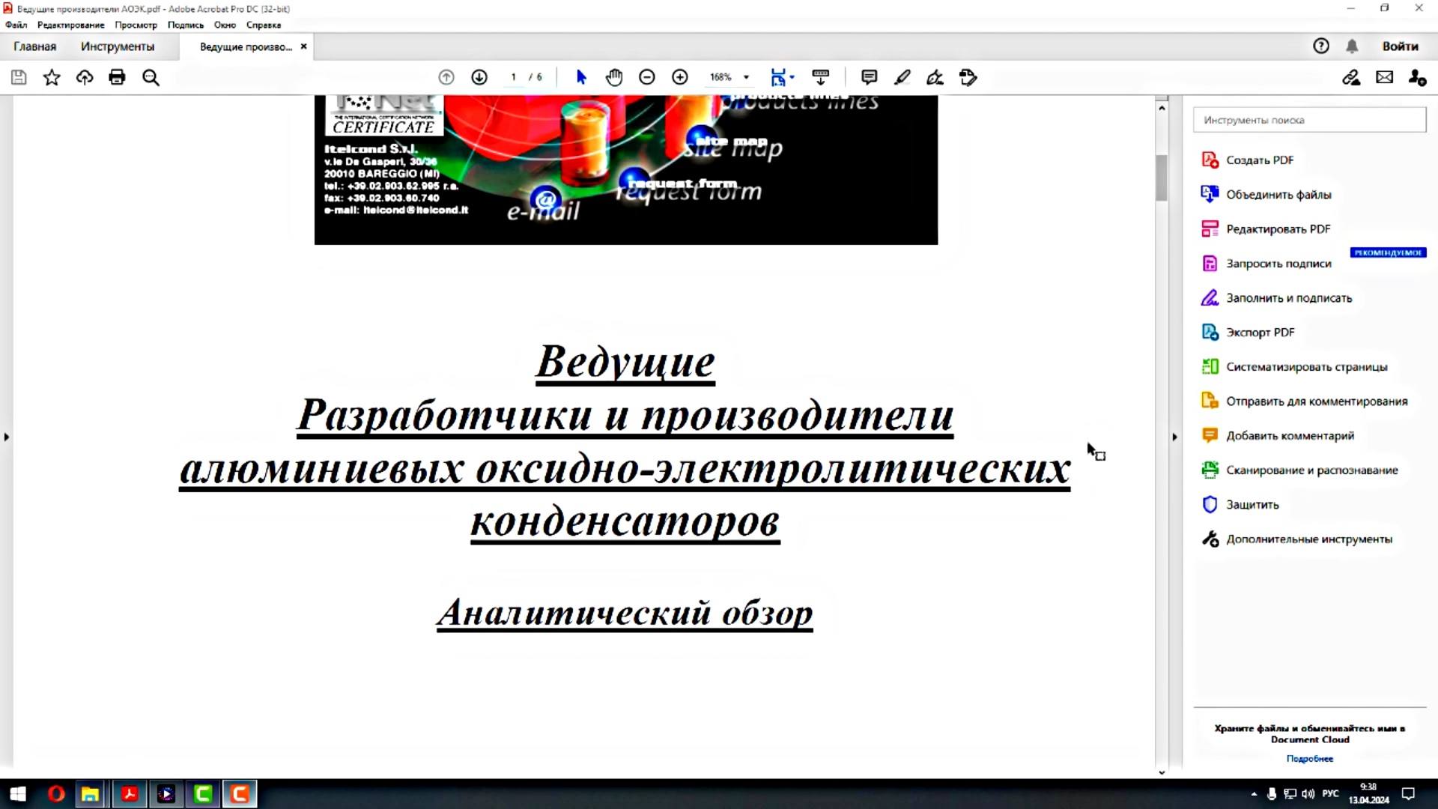The width and height of the screenshot is (1438, 809).
Task: Click Экспорт PDF sidebar option
Action: point(1261,332)
